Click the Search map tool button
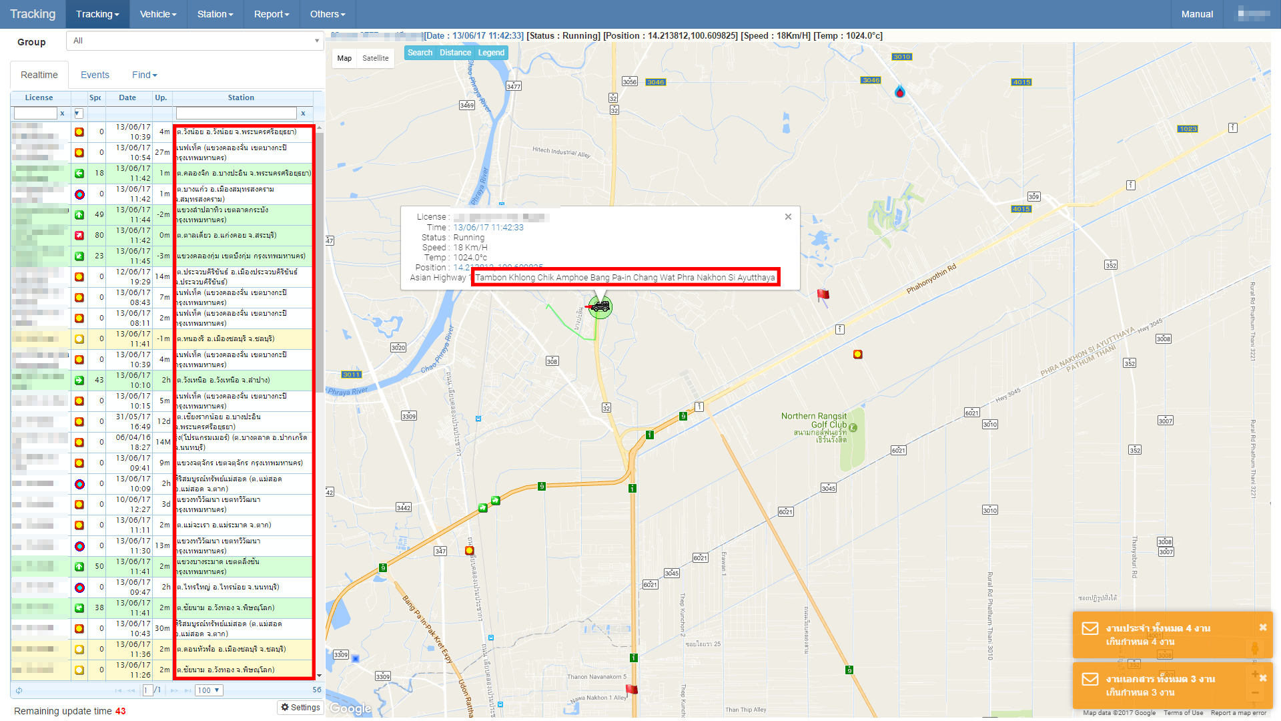1281x721 pixels. 420,53
